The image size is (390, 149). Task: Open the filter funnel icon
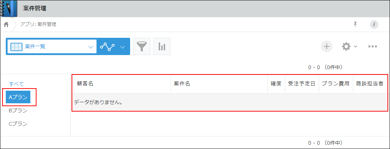point(142,46)
